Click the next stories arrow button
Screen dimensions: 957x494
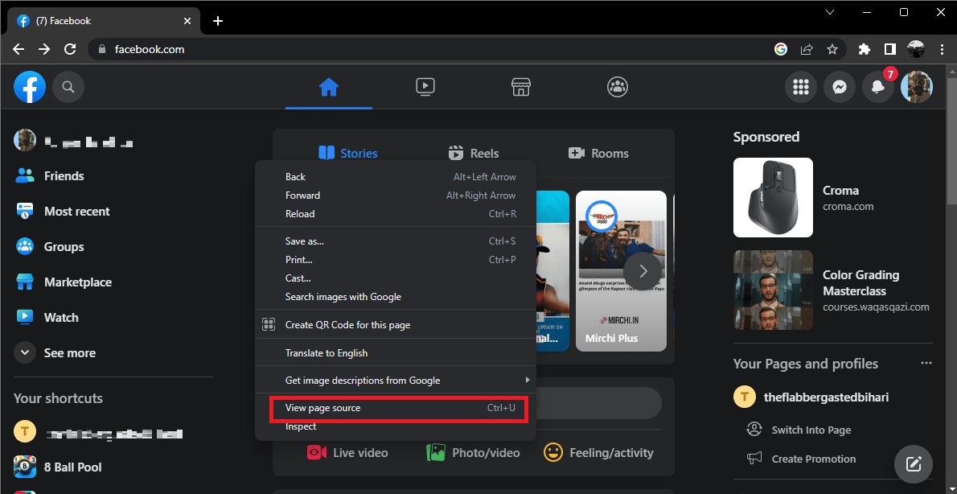point(643,271)
